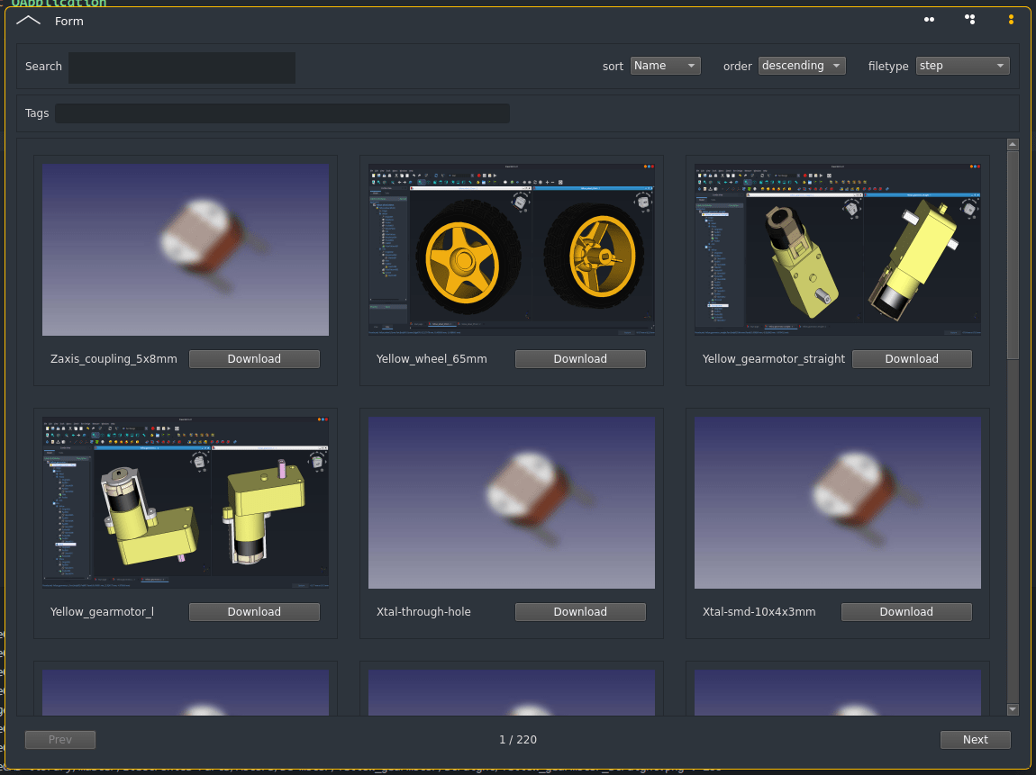Download the Xtal-smd-10x4x3mm part
The width and height of the screenshot is (1036, 775).
(x=906, y=612)
